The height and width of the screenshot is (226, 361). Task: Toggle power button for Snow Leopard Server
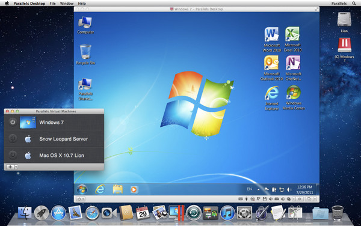tap(13, 139)
